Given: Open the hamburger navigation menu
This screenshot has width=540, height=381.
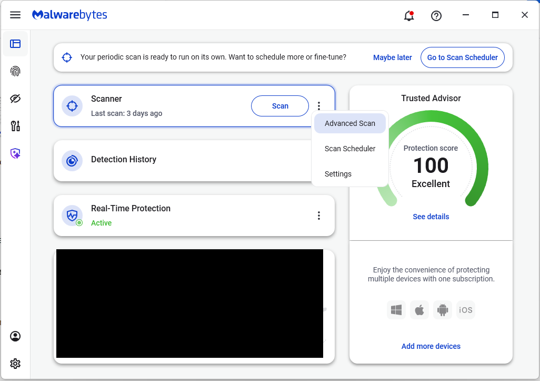Looking at the screenshot, I should (x=15, y=15).
